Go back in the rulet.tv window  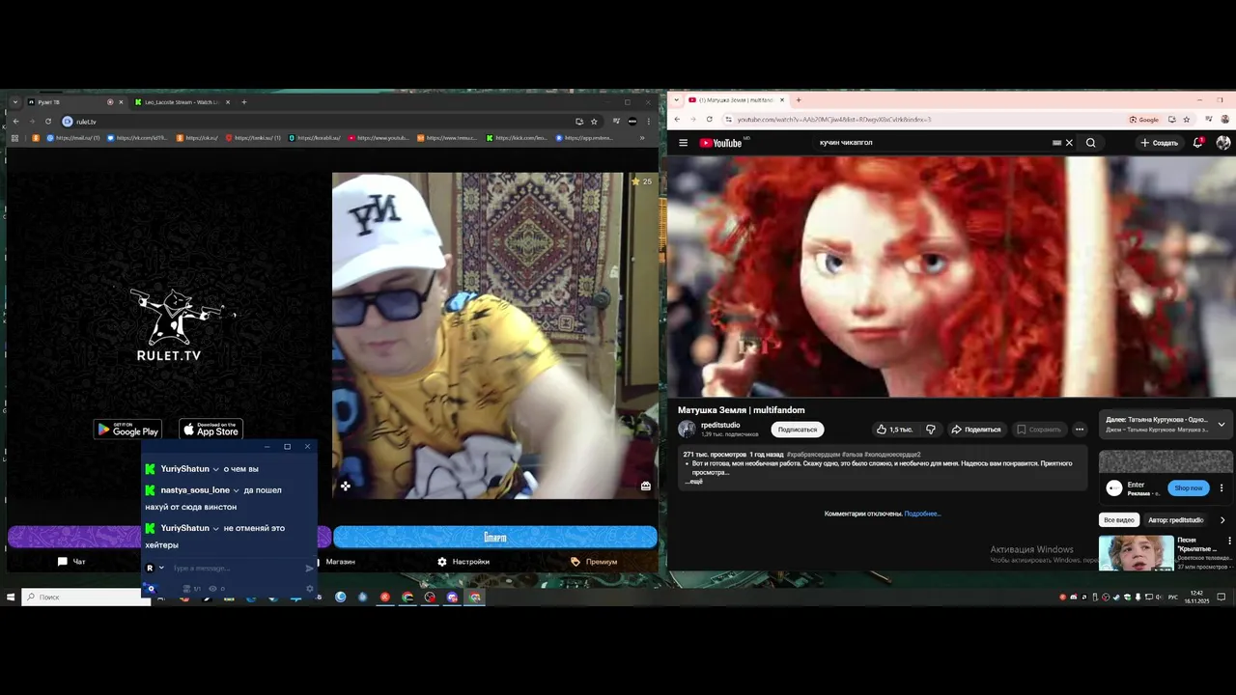click(x=15, y=122)
